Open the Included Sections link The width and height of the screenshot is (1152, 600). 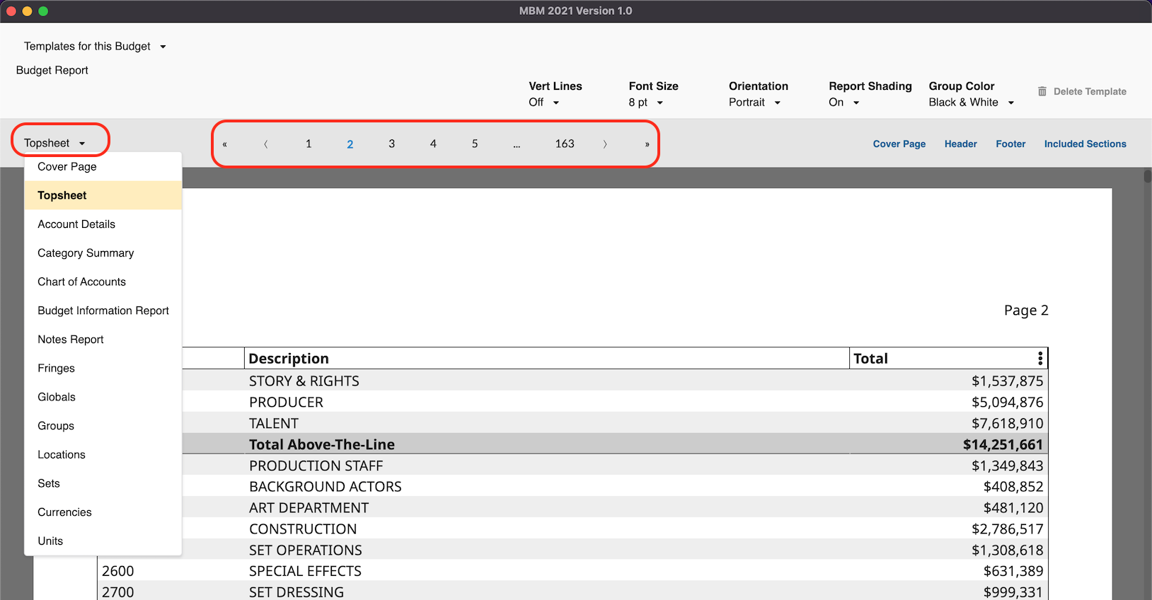1085,144
